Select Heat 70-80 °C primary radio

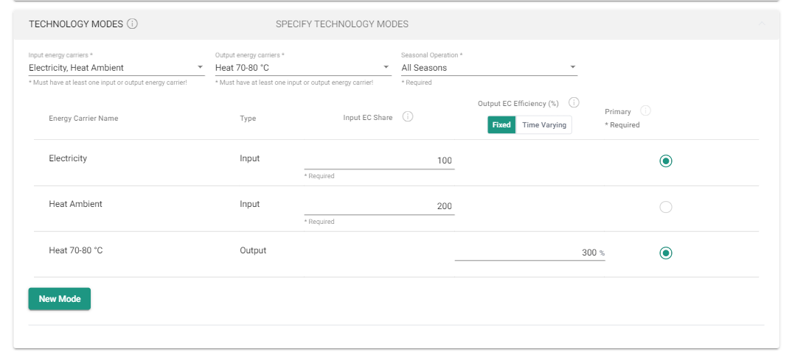click(x=665, y=253)
